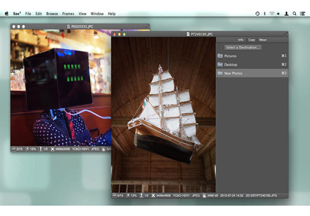310x216 pixels.
Task: Select the New Photos folder destination
Action: coord(252,73)
